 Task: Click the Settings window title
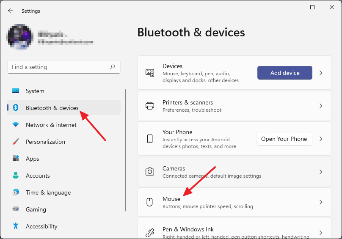pos(31,11)
